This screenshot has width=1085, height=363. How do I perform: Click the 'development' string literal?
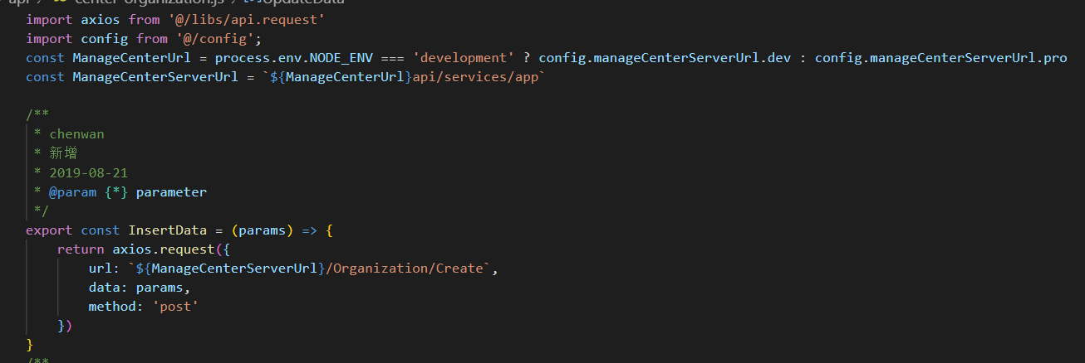click(x=464, y=58)
